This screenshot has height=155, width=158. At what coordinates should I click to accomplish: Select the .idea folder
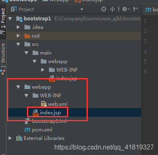point(38,27)
